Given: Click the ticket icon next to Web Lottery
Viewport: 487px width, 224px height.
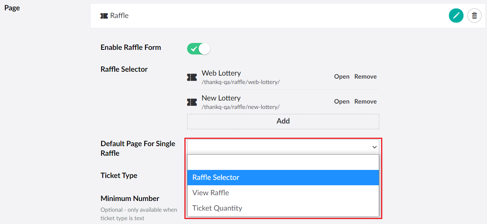Looking at the screenshot, I should coord(192,77).
